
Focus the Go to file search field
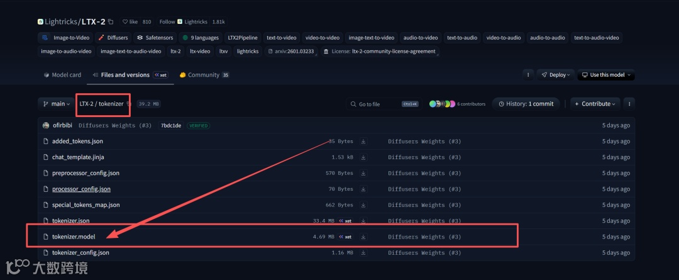coord(384,104)
